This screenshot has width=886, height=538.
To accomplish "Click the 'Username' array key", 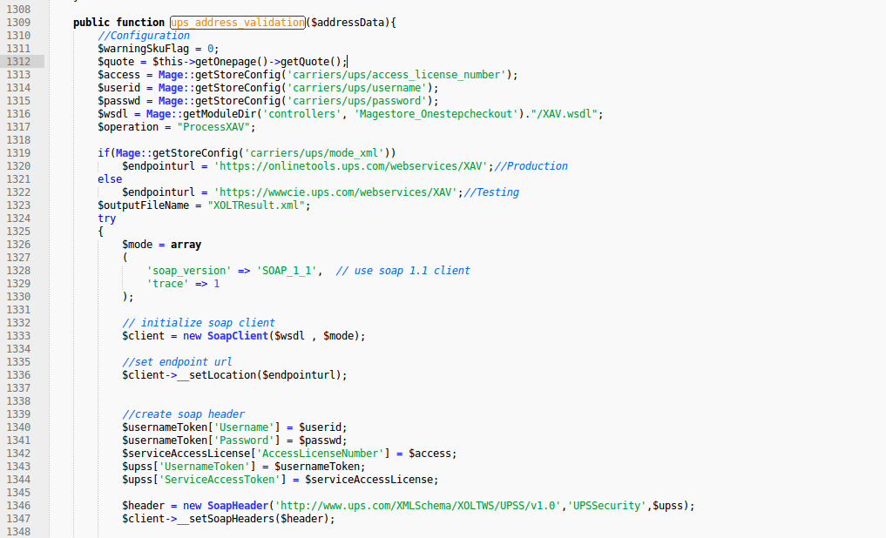I will point(244,427).
